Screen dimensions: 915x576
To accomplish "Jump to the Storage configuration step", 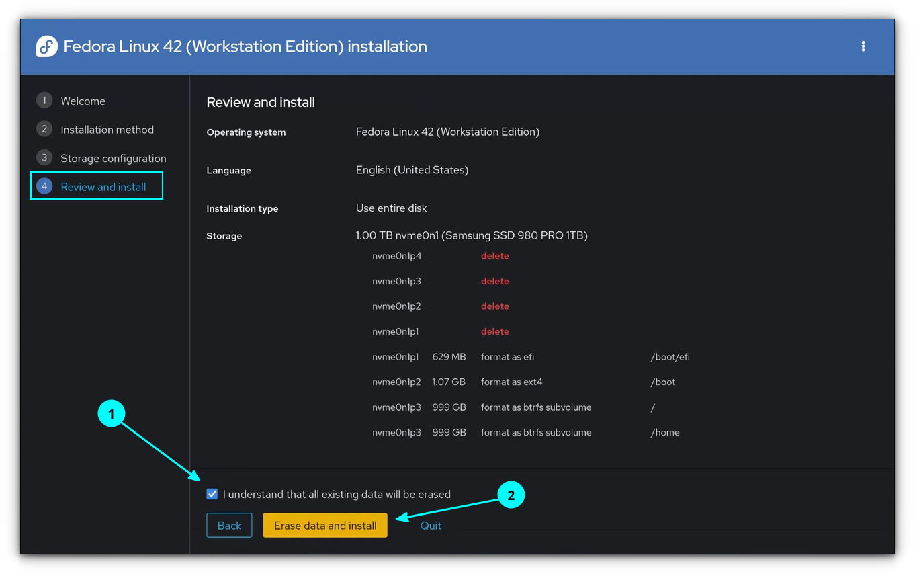I will pyautogui.click(x=101, y=158).
